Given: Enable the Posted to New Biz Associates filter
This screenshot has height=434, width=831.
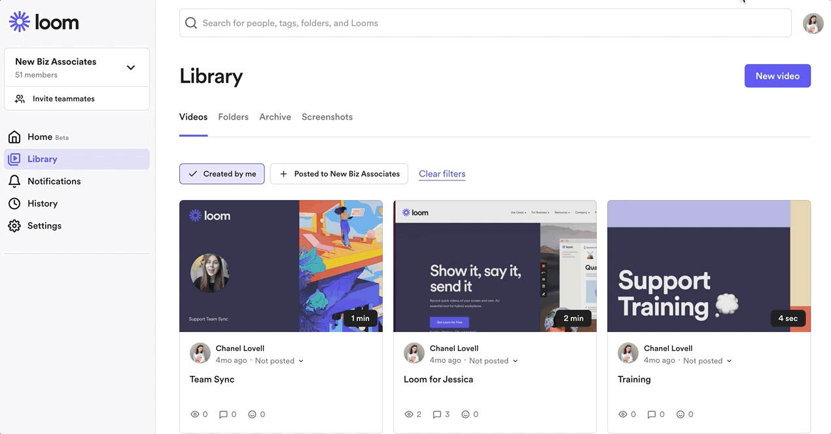Looking at the screenshot, I should coord(339,174).
